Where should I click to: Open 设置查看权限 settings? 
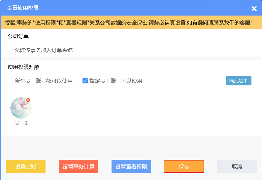131,166
